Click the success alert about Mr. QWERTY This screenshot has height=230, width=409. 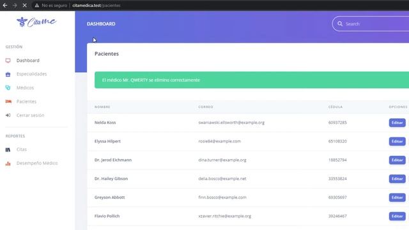pyautogui.click(x=252, y=80)
